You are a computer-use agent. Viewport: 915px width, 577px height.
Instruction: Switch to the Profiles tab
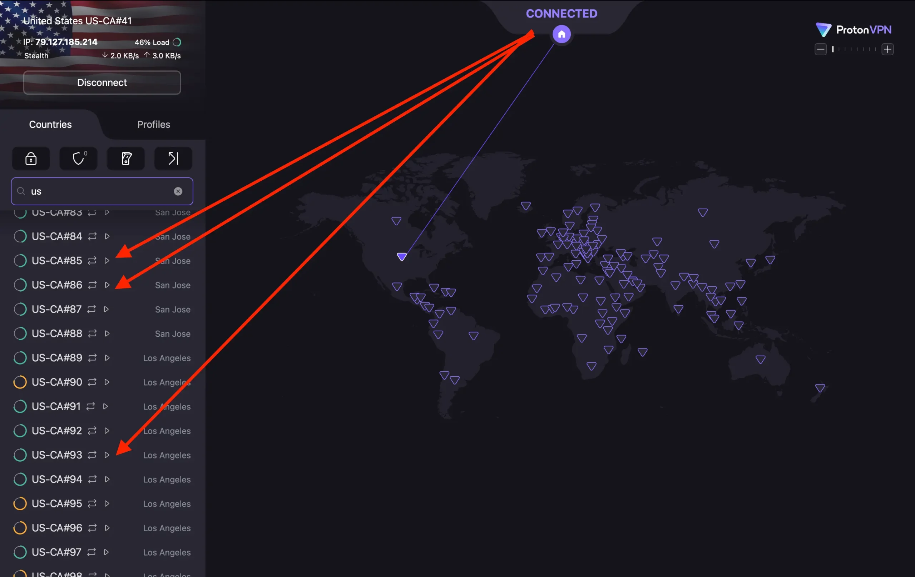(x=154, y=124)
